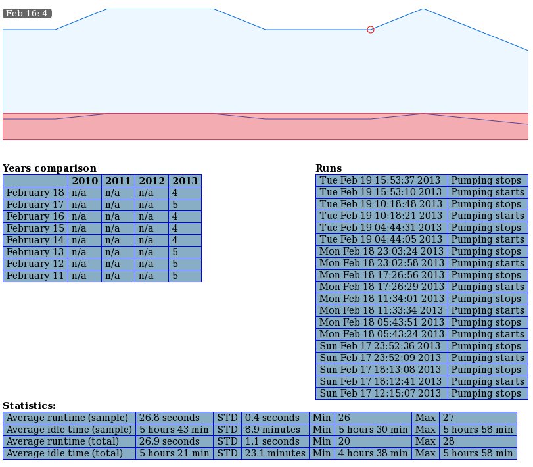Viewport: 533px width, 467px height.
Task: Select the 4 hours 38 min minimum value
Action: (x=373, y=453)
